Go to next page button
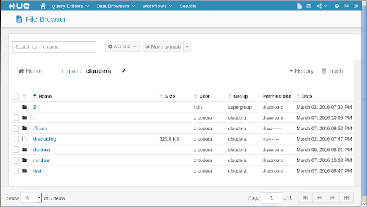 click(x=333, y=198)
